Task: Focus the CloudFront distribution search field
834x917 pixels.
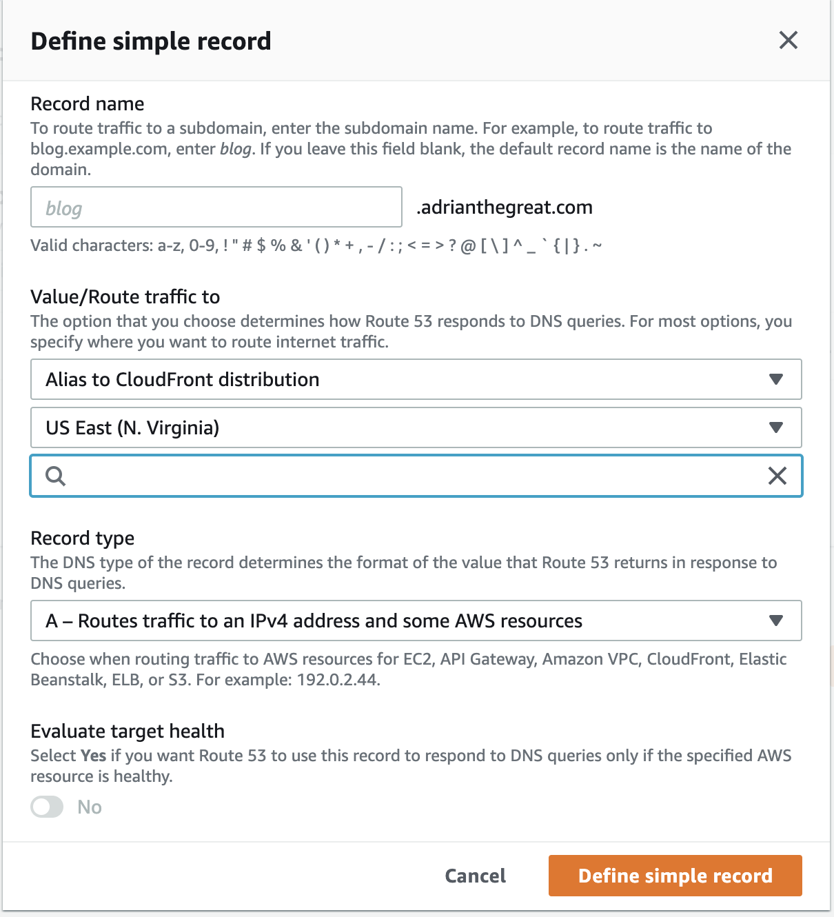Action: point(416,476)
